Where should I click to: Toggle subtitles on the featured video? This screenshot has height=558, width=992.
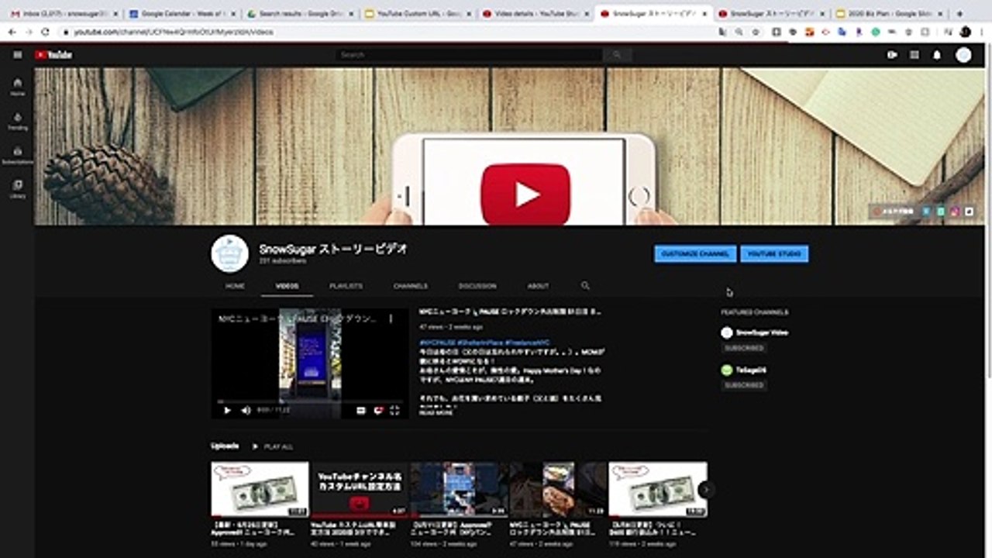(x=360, y=410)
